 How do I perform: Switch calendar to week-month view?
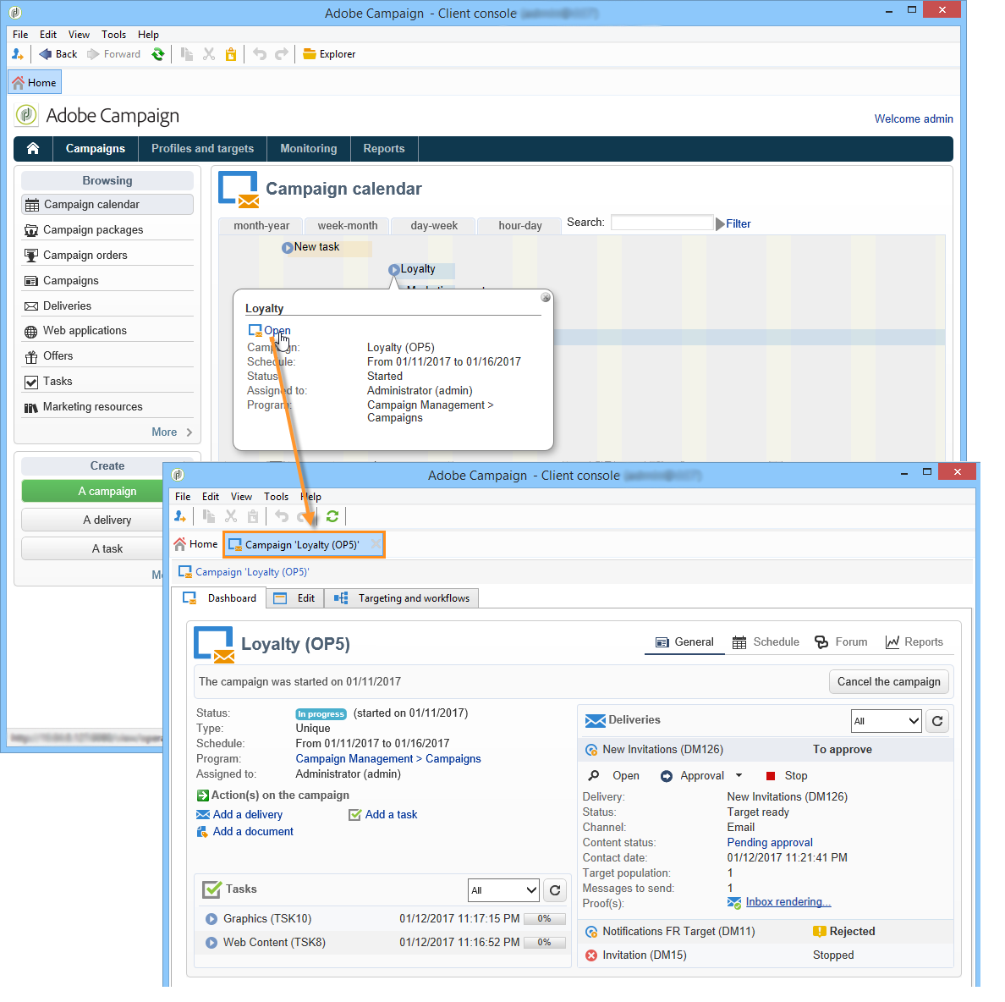(x=348, y=226)
